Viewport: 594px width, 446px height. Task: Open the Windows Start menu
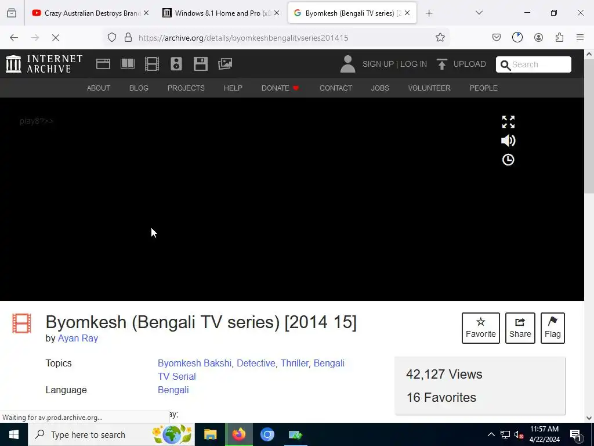tap(14, 434)
